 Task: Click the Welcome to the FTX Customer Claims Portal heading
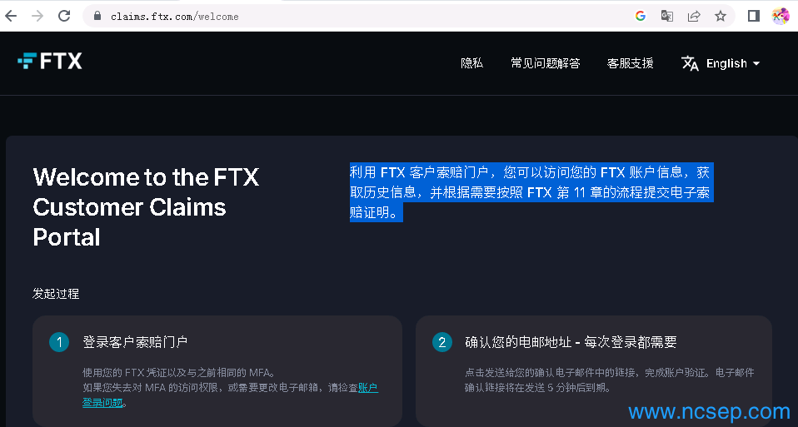(146, 207)
